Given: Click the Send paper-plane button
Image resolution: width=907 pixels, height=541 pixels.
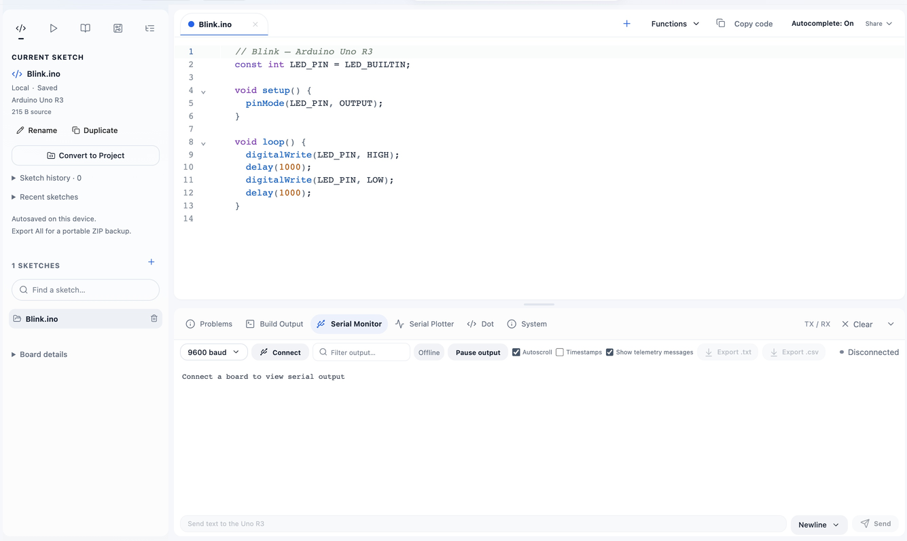Looking at the screenshot, I should [x=876, y=524].
